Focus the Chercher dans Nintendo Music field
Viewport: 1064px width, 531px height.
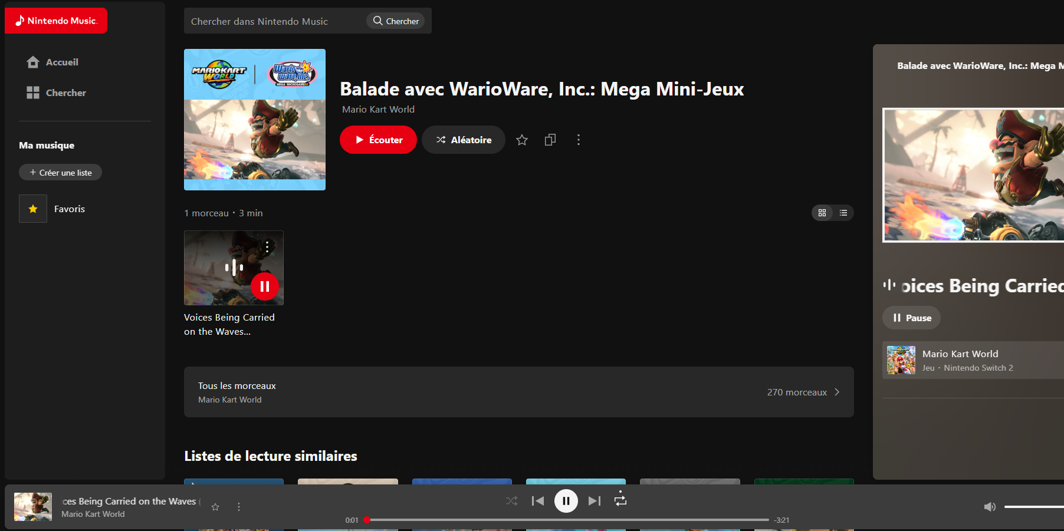point(275,21)
